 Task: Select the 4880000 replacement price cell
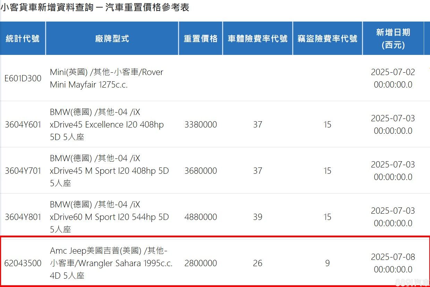click(x=201, y=217)
